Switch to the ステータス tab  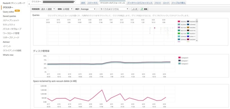pos(93,3)
